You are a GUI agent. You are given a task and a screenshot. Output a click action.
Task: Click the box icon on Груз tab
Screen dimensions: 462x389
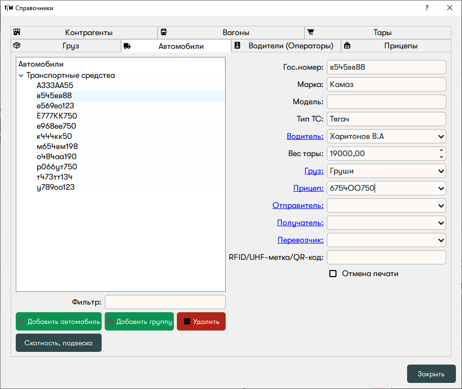pyautogui.click(x=16, y=46)
